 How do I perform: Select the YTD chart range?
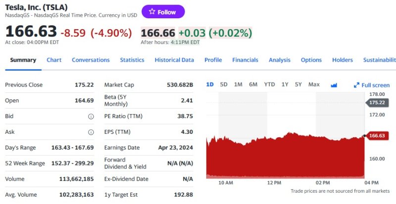(269, 84)
